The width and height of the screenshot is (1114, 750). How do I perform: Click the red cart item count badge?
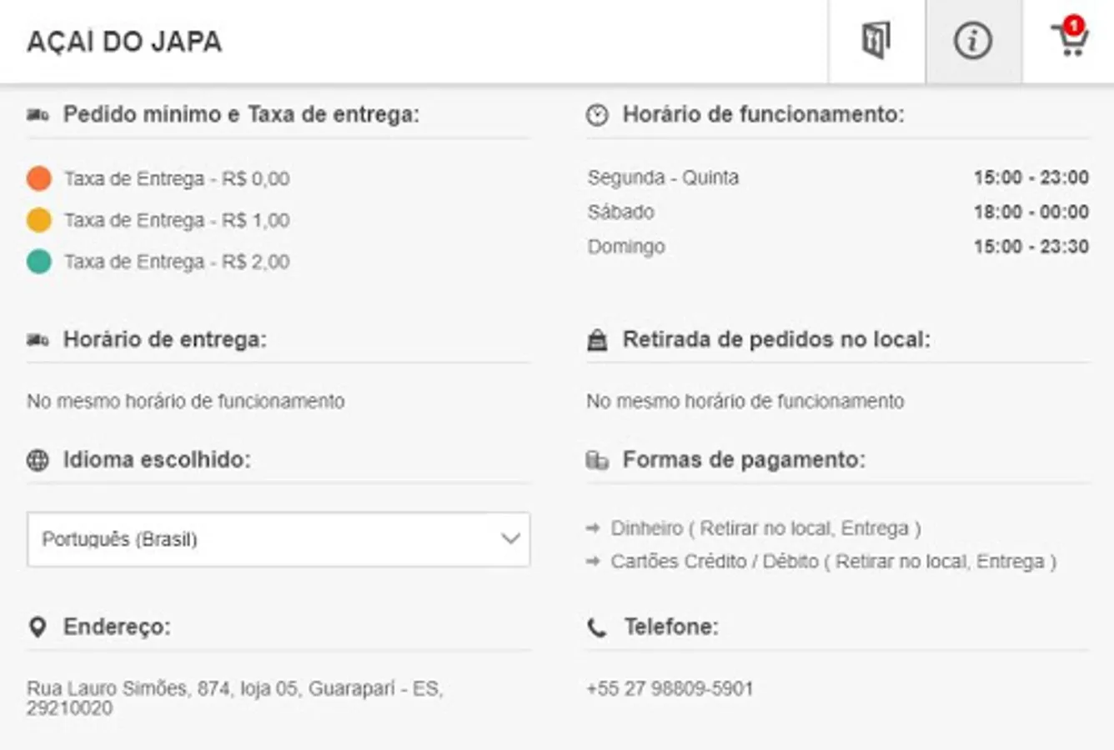pyautogui.click(x=1074, y=26)
